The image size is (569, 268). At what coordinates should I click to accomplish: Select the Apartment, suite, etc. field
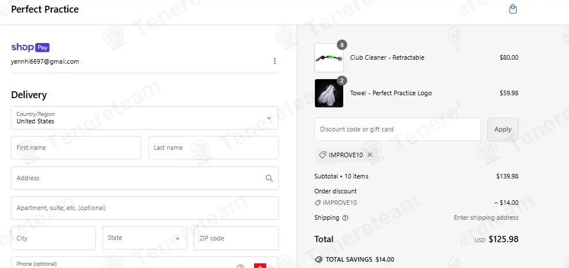[x=145, y=208]
